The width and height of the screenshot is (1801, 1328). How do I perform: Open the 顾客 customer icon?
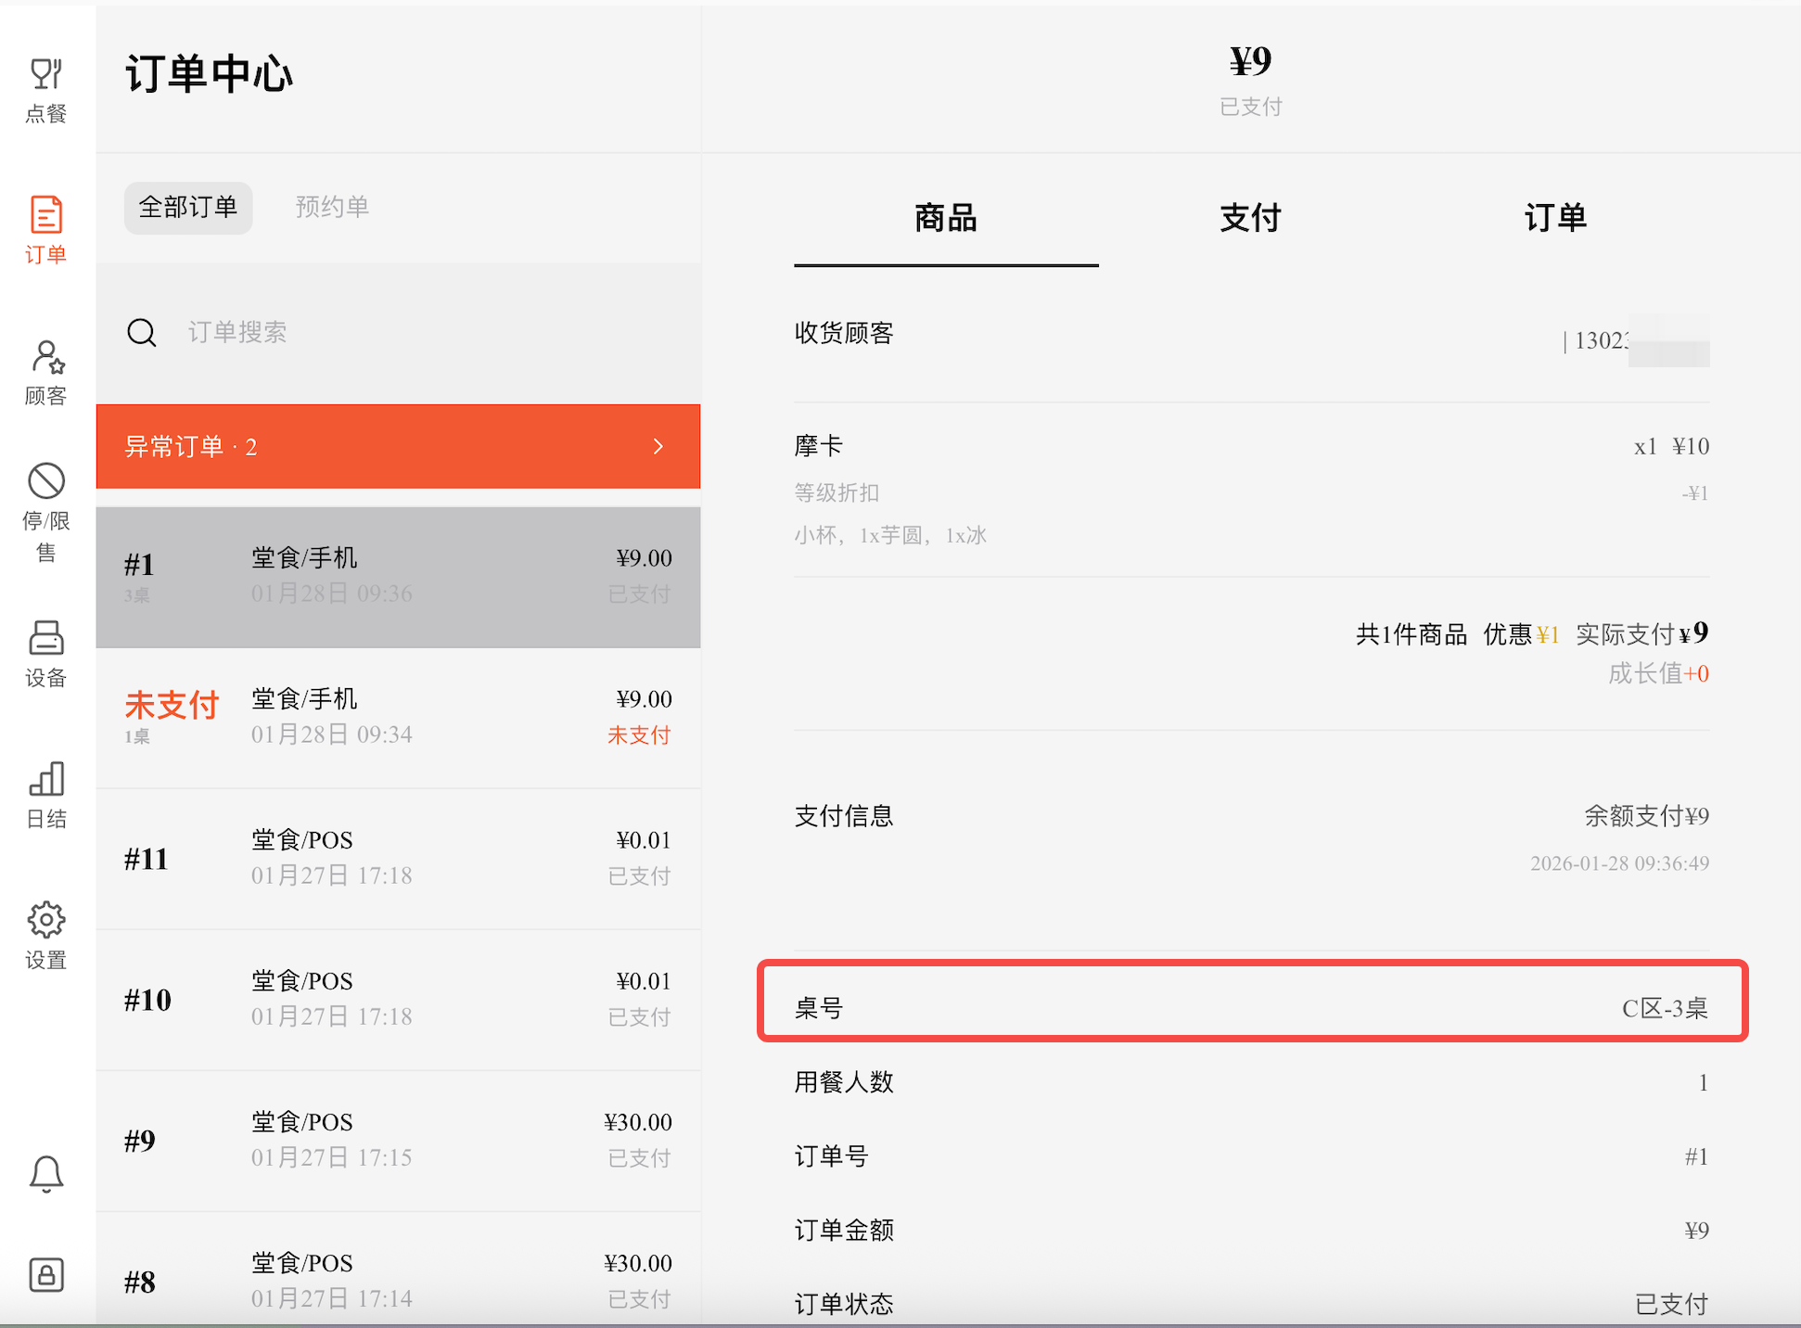pos(45,372)
